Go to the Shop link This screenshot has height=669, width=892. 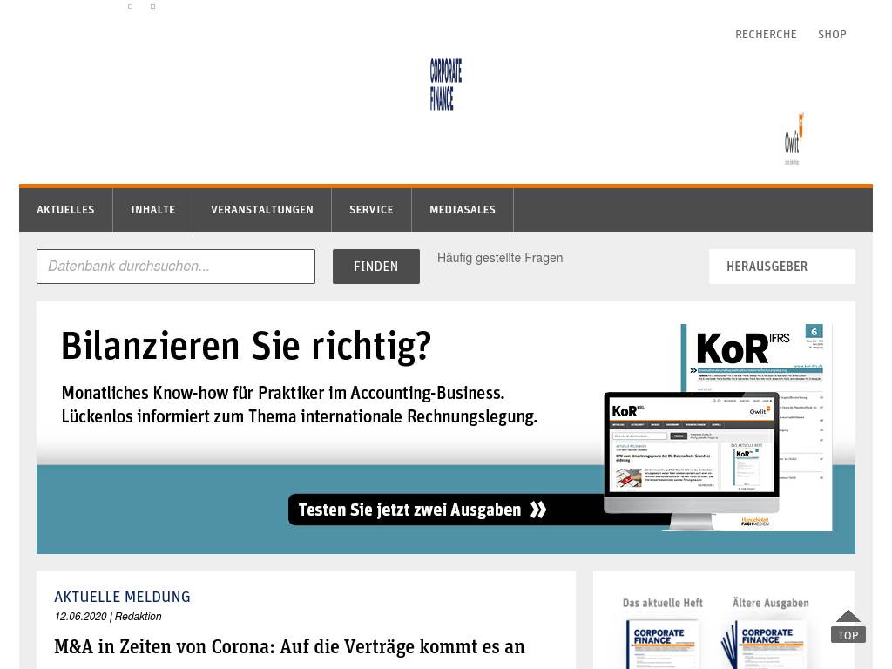coord(832,35)
